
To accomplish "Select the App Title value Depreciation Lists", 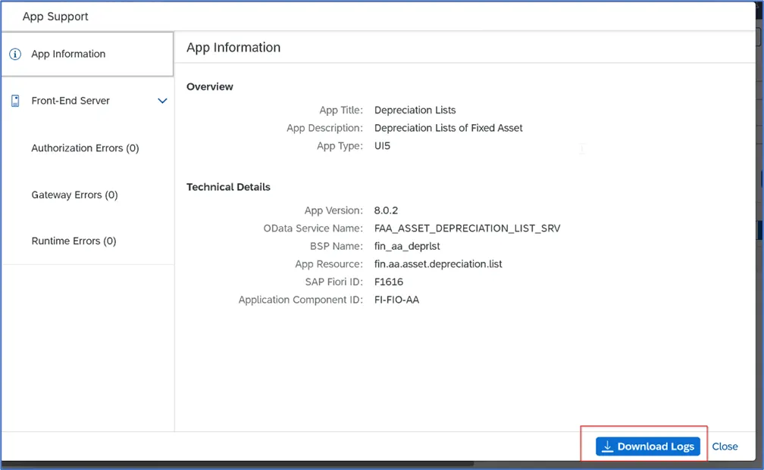I will pyautogui.click(x=415, y=110).
